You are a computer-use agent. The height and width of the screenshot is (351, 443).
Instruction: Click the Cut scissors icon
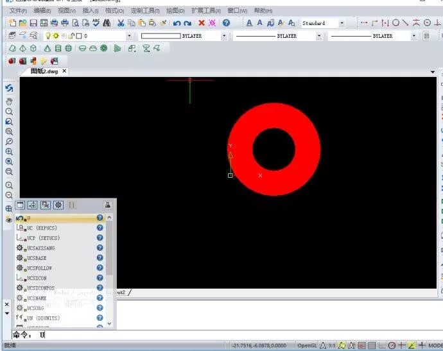[121, 23]
